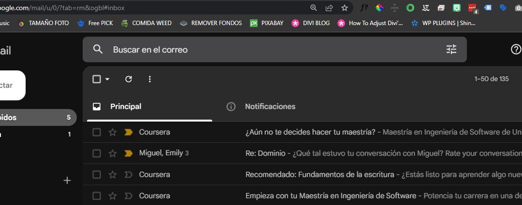Open the three-dot more options menu
This screenshot has width=522, height=205.
149,79
